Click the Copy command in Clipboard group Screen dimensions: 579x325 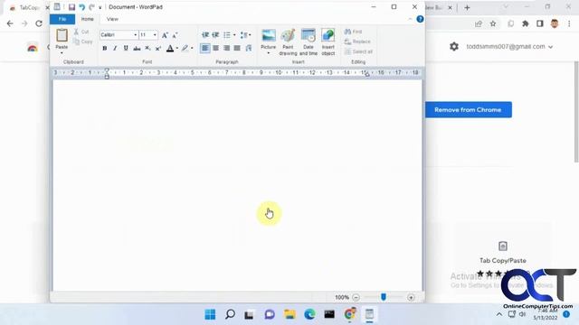pos(83,42)
